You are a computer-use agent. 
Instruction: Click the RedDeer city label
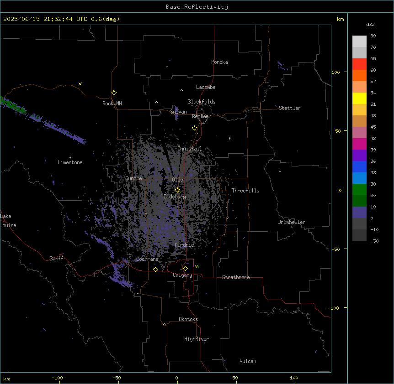click(202, 116)
